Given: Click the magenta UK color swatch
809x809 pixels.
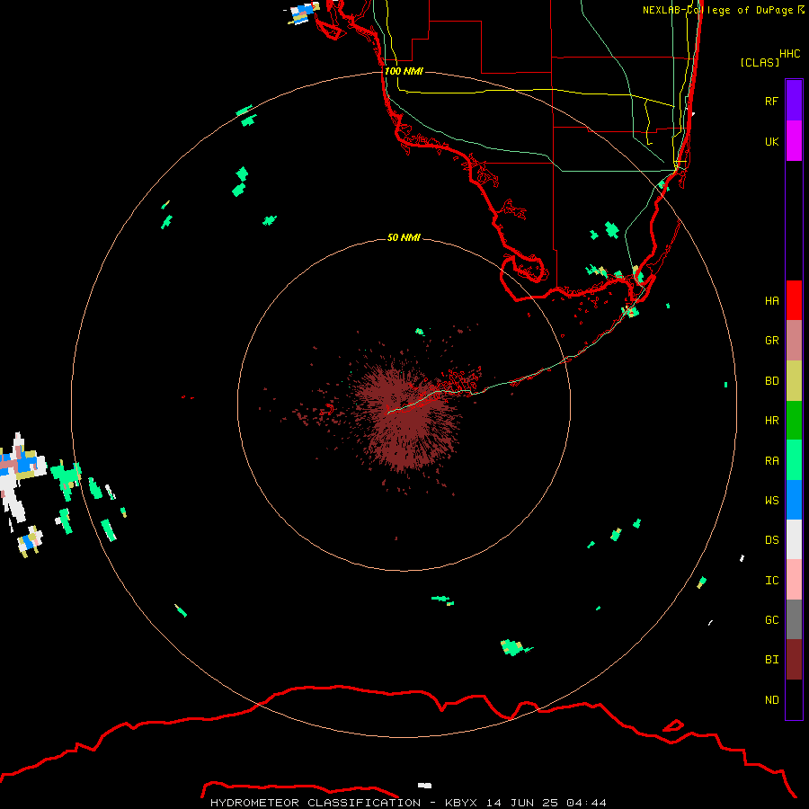Looking at the screenshot, I should 794,141.
